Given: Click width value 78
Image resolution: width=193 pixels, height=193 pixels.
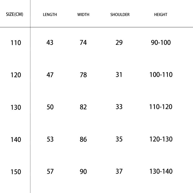Looking at the screenshot, I should click(x=83, y=75).
